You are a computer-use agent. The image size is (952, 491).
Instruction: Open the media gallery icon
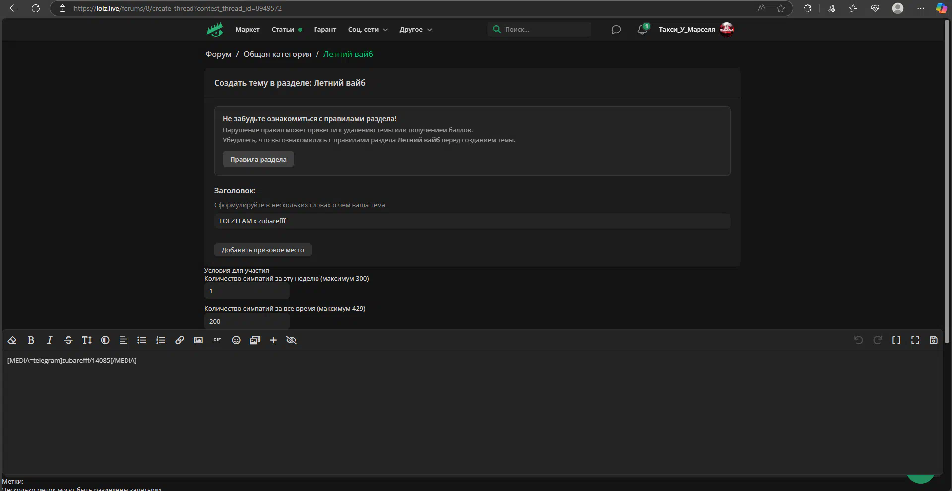pyautogui.click(x=255, y=340)
